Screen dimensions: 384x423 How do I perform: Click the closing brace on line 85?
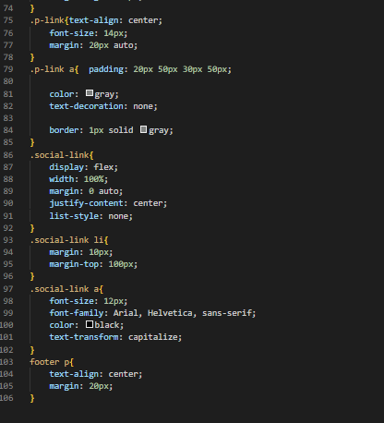32,142
